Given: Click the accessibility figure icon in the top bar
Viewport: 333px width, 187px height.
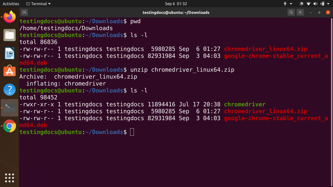Looking at the screenshot, I should tap(285, 4).
